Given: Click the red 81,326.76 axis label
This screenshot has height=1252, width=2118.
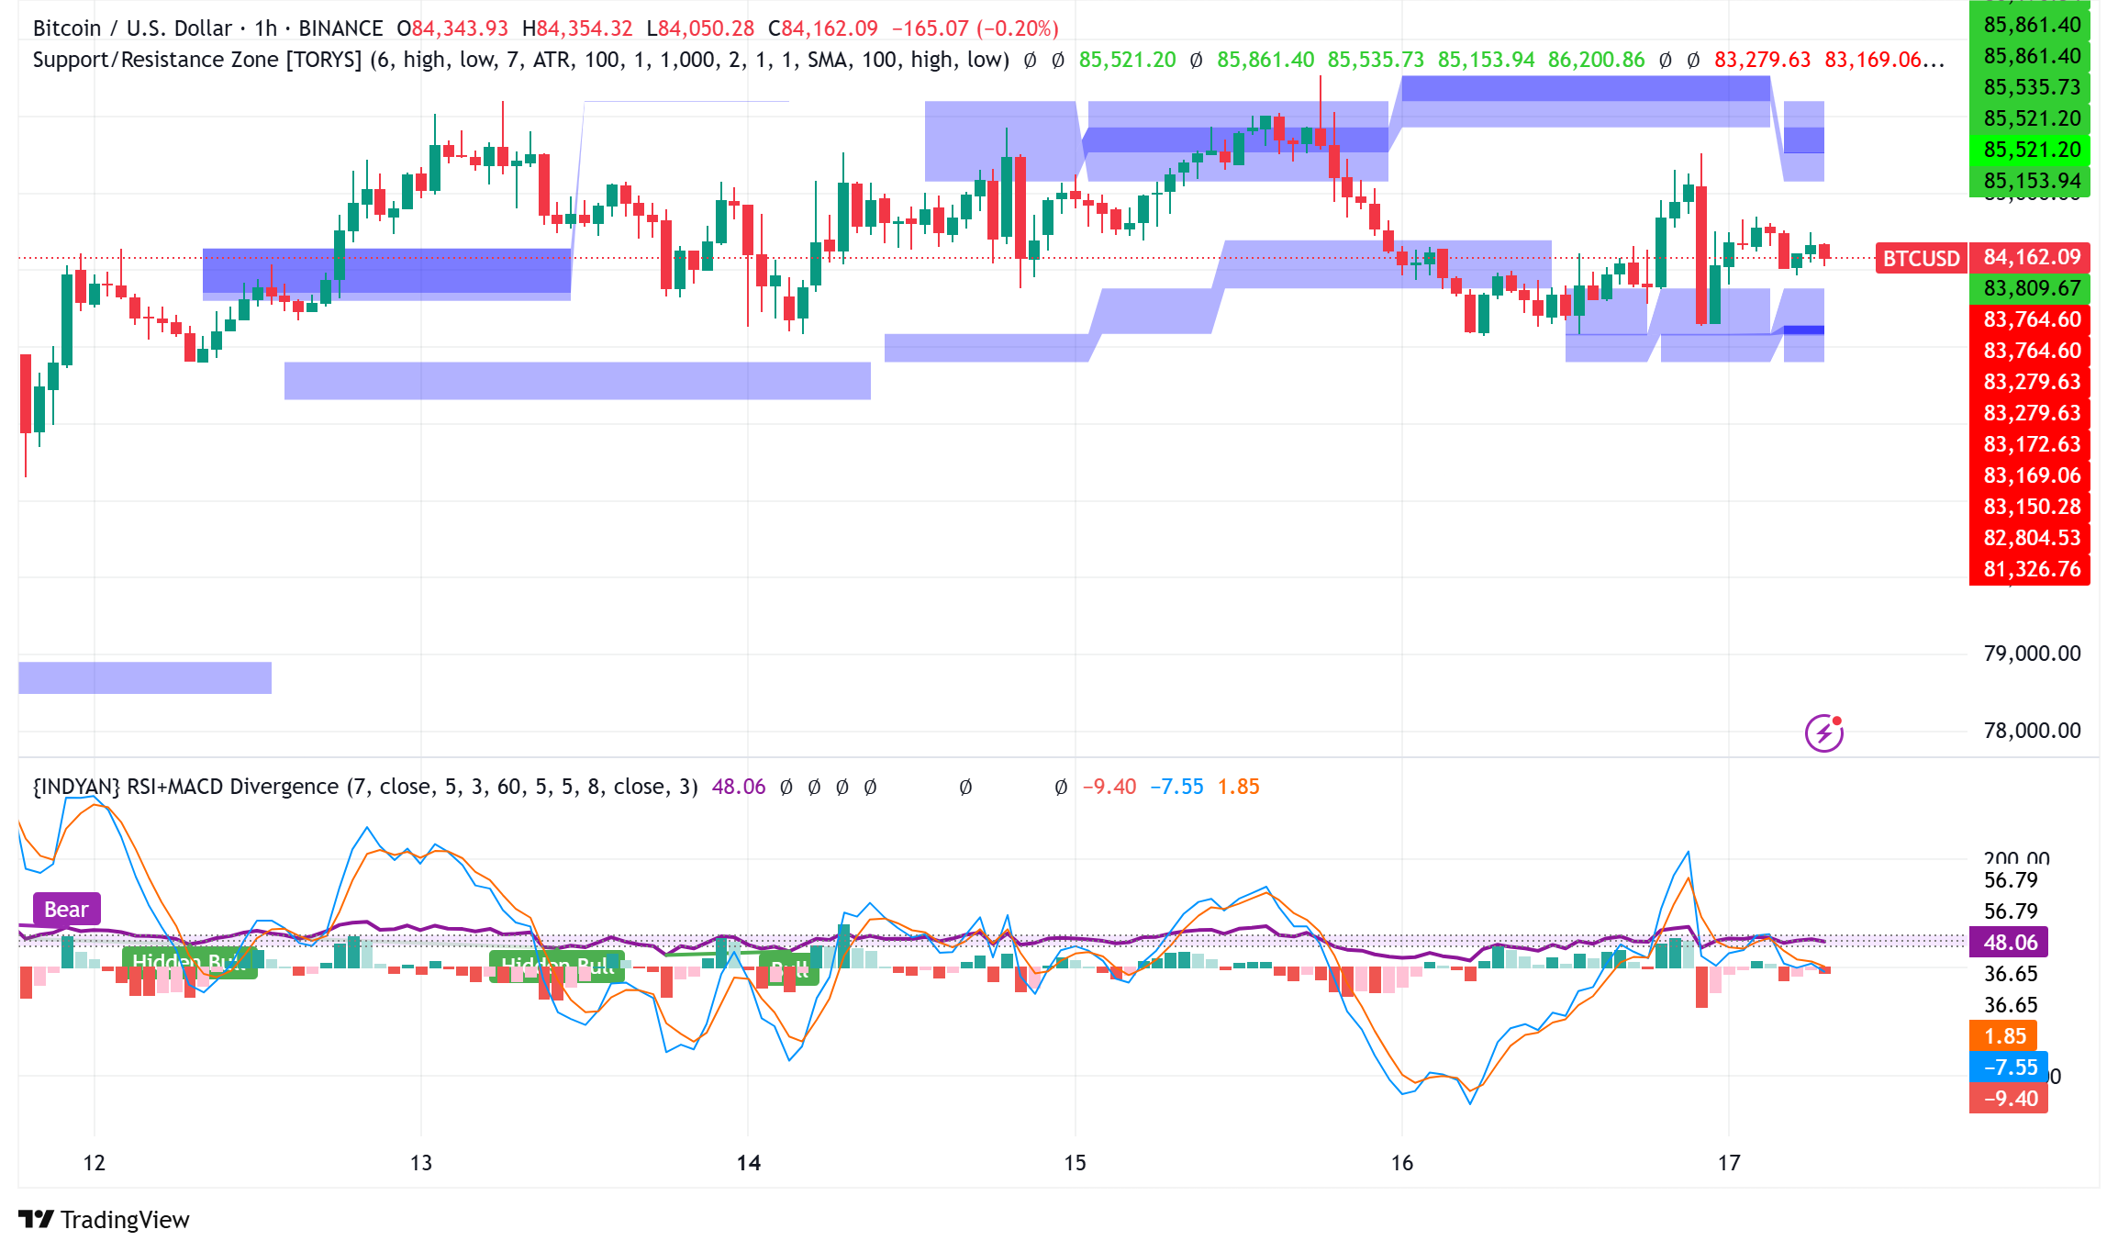Looking at the screenshot, I should (2031, 569).
